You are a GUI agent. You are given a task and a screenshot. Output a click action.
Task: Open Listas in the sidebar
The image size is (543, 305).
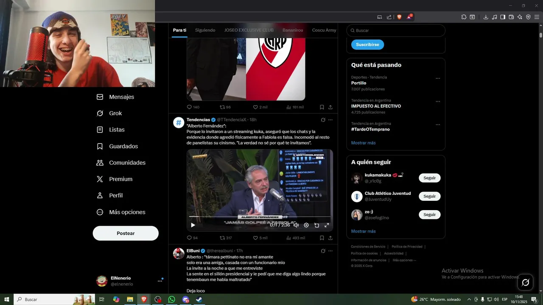click(x=111, y=130)
